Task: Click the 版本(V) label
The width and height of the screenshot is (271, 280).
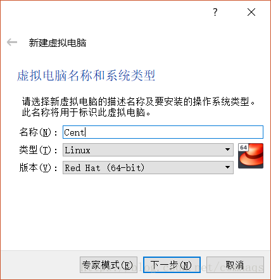Action: point(38,168)
